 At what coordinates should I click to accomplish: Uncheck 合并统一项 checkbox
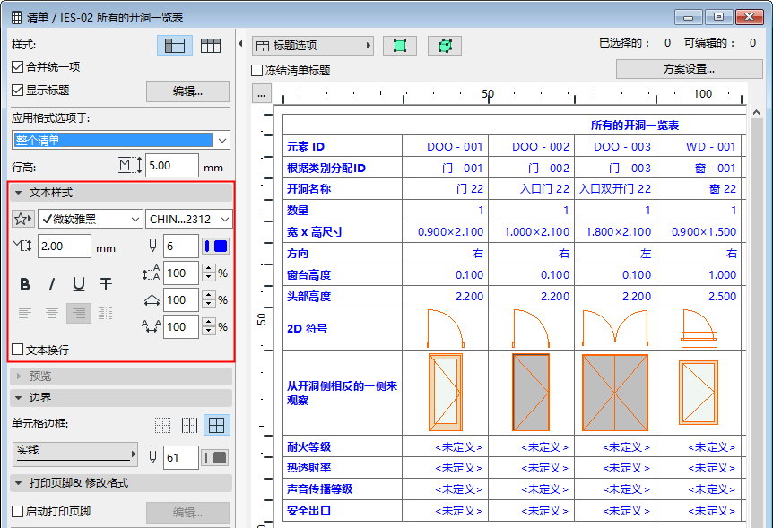pos(17,66)
